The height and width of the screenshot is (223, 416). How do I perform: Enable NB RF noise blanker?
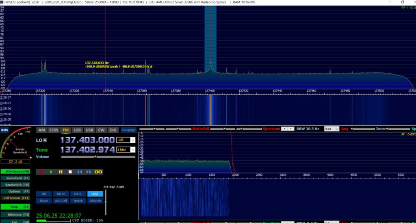click(x=61, y=194)
